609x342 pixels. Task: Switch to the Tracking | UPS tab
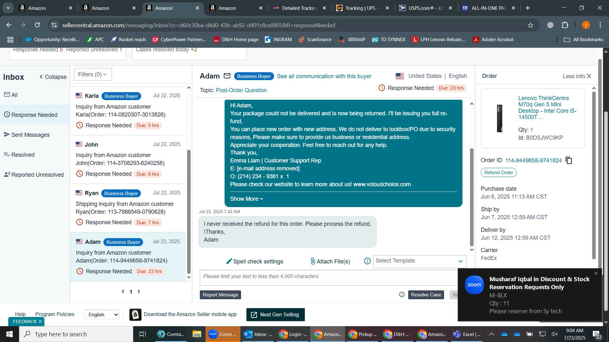point(363,8)
